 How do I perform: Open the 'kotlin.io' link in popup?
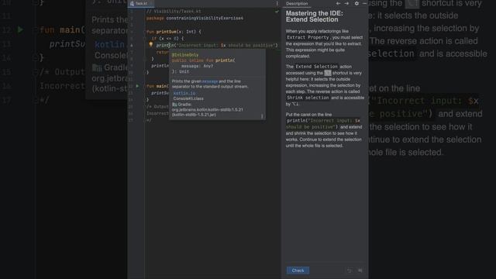pos(184,93)
